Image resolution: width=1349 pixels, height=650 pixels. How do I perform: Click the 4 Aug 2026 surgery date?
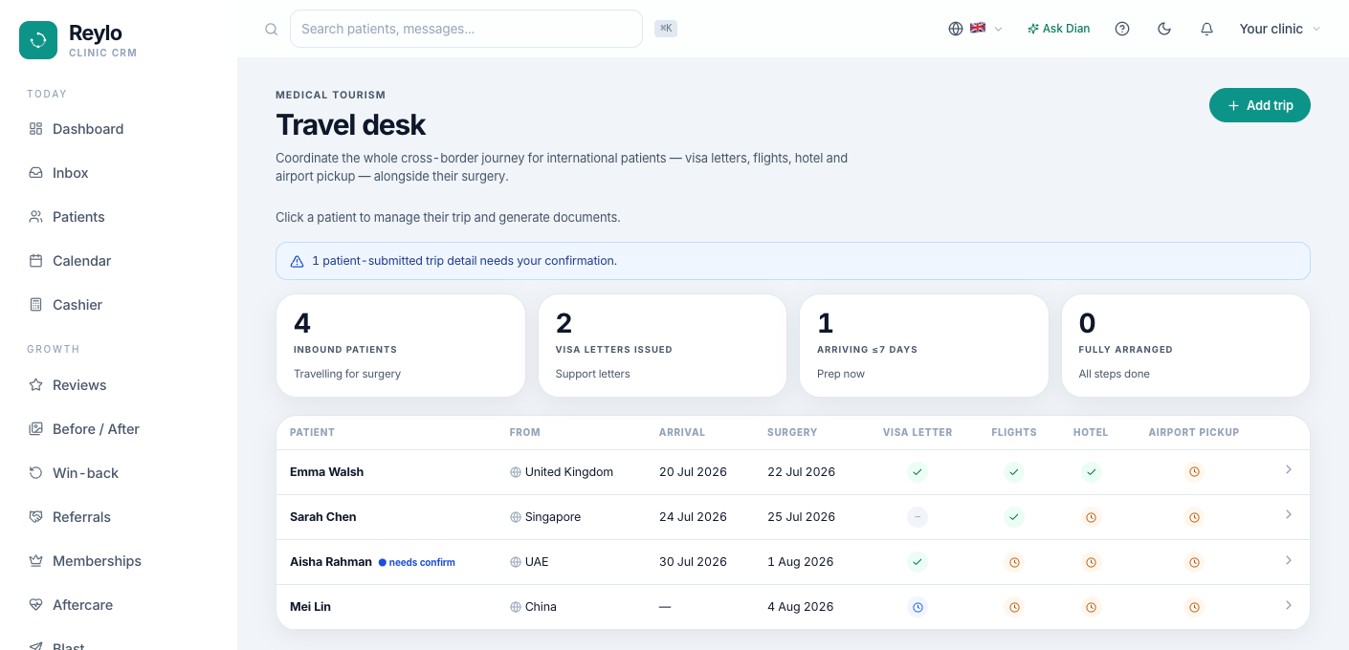800,607
